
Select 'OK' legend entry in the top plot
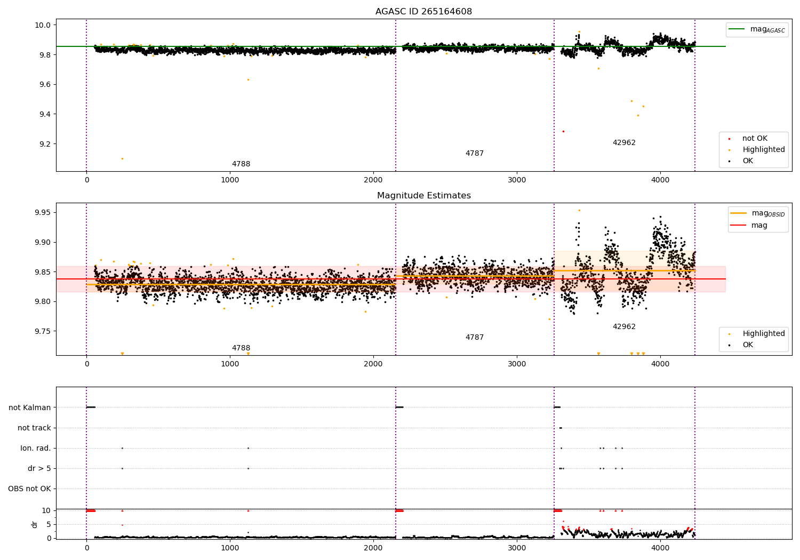(x=748, y=161)
